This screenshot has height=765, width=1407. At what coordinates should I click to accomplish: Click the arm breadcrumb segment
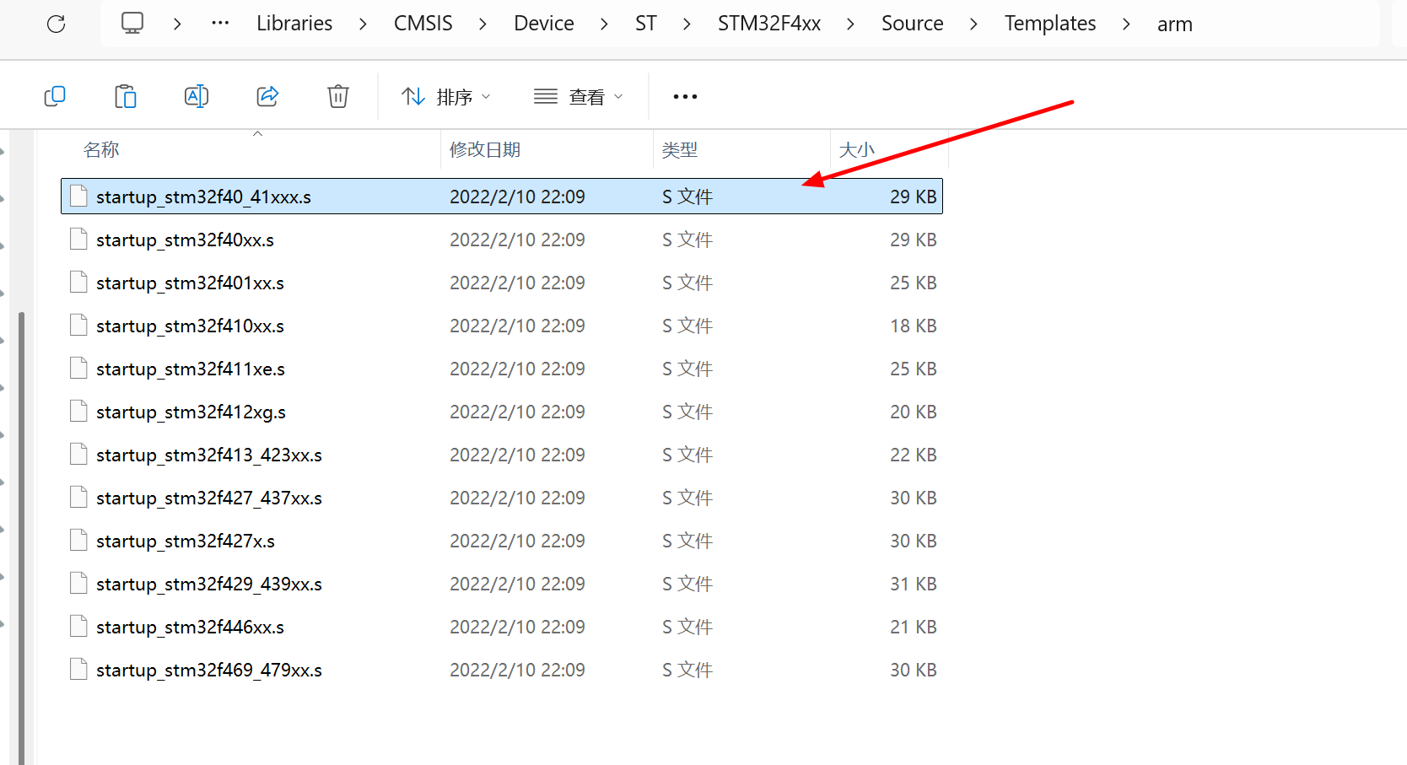[x=1175, y=24]
